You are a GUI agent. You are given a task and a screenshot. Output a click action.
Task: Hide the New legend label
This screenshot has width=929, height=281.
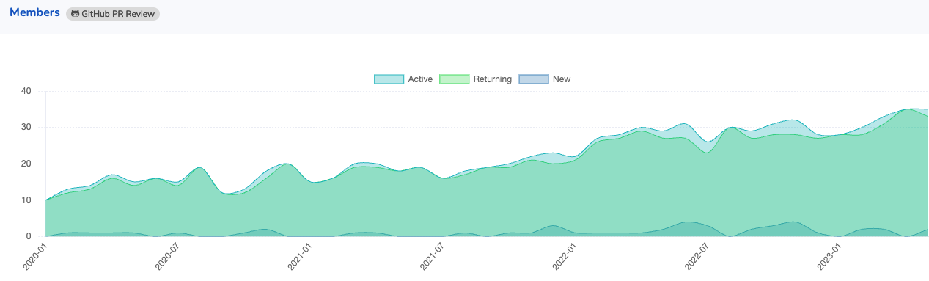click(562, 79)
